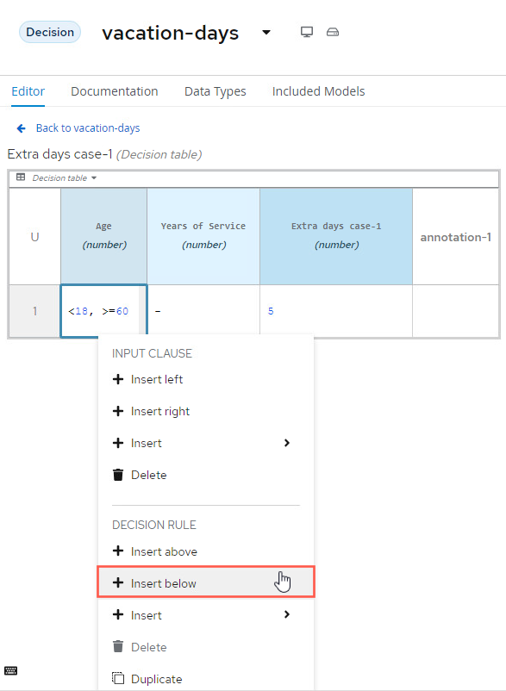Click the Duplicate rule icon
The image size is (506, 691).
[118, 678]
